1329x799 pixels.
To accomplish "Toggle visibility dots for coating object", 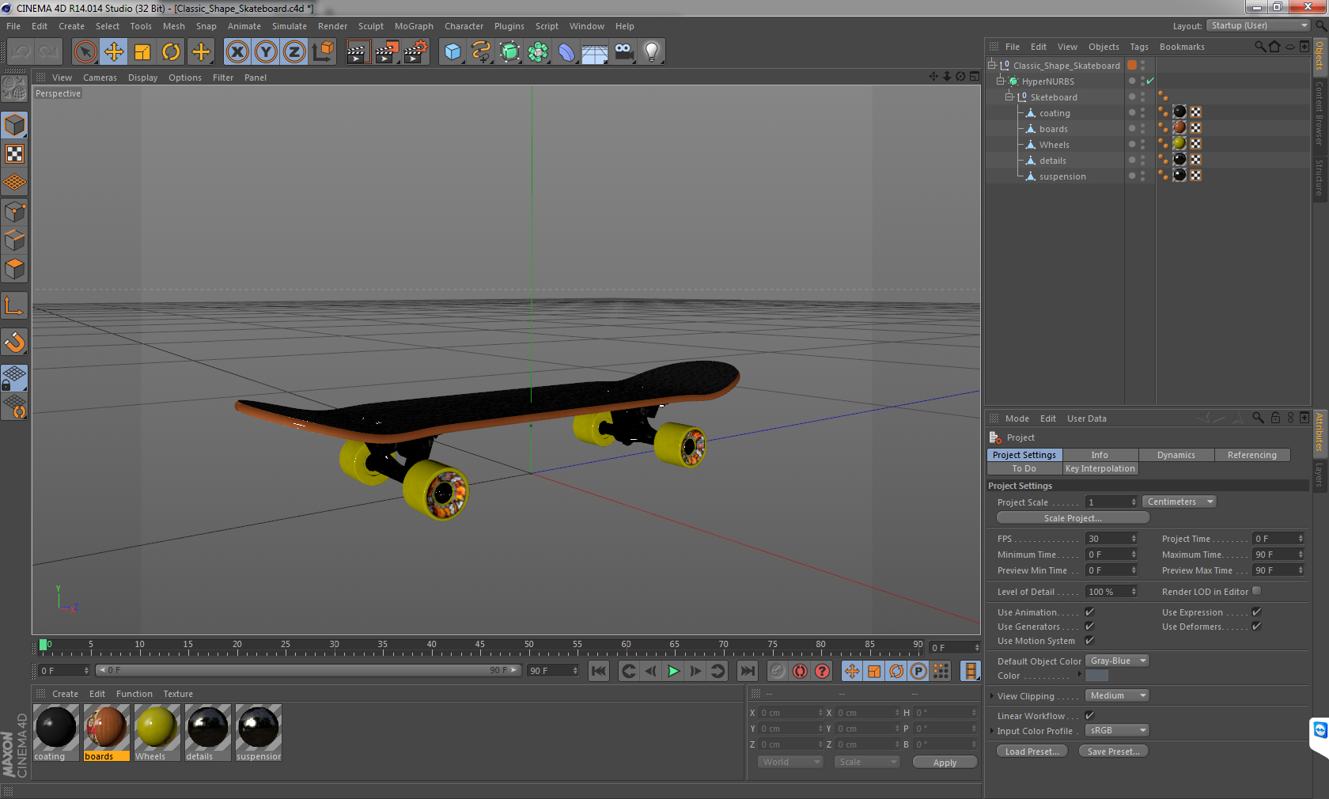I will [1142, 113].
